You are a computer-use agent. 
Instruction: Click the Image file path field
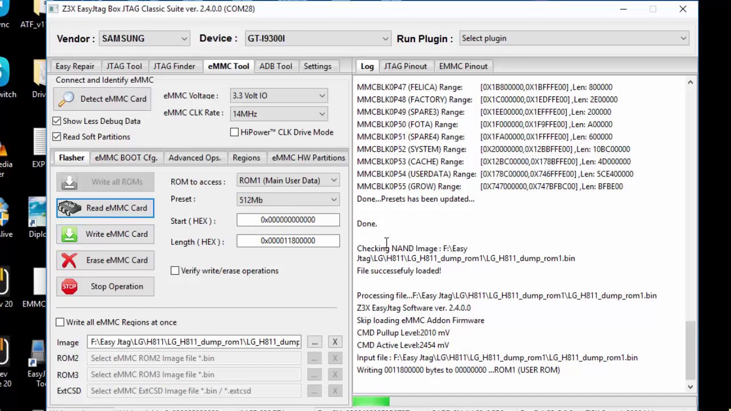[195, 342]
